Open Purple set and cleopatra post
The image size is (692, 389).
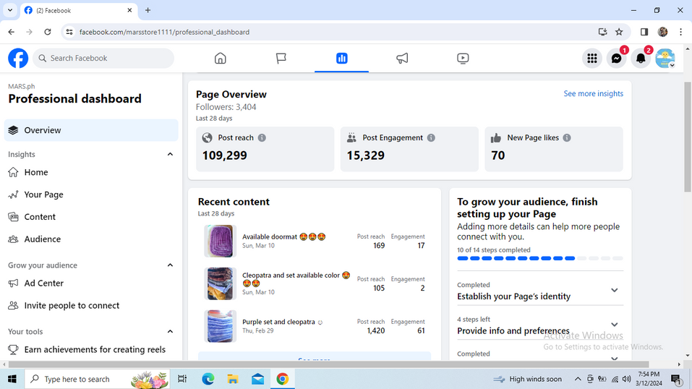click(x=315, y=326)
